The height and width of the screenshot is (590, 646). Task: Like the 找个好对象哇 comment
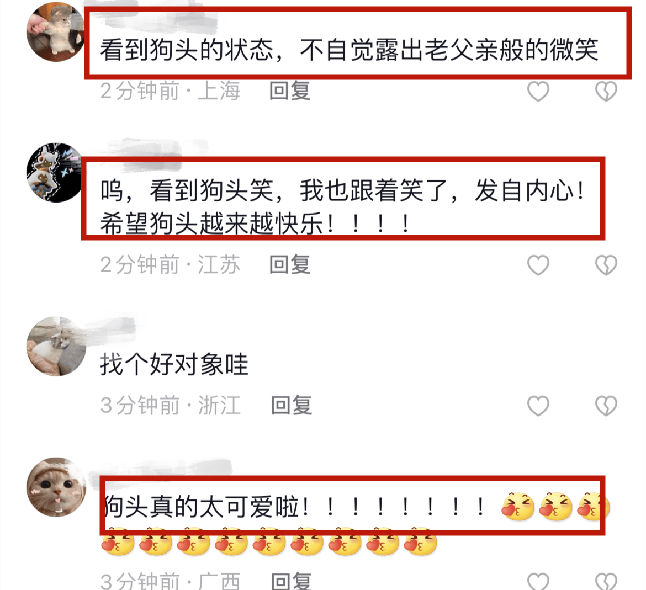[538, 406]
